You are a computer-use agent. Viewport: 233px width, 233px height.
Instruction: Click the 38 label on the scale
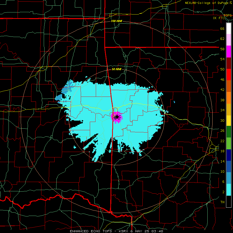pos(222,100)
